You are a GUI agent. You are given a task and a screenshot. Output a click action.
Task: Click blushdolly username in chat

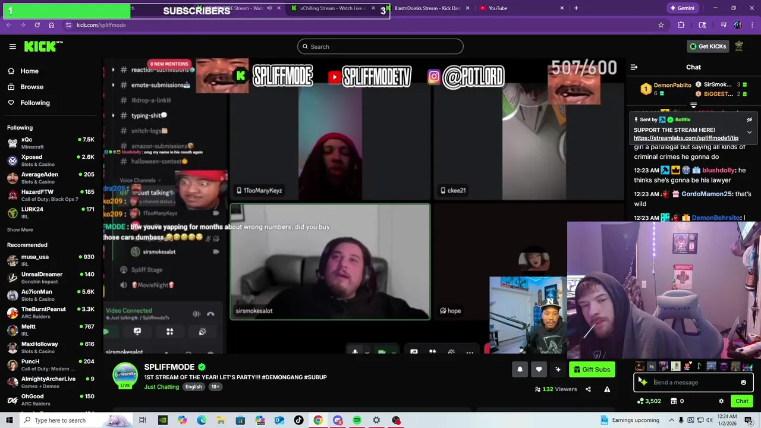719,170
